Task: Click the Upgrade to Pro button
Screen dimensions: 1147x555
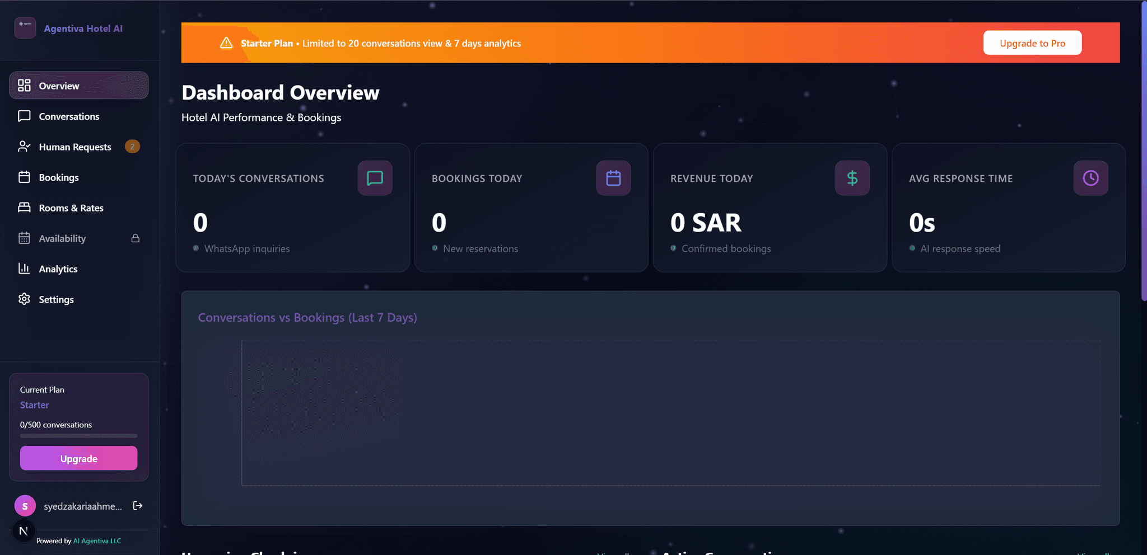Action: tap(1032, 43)
